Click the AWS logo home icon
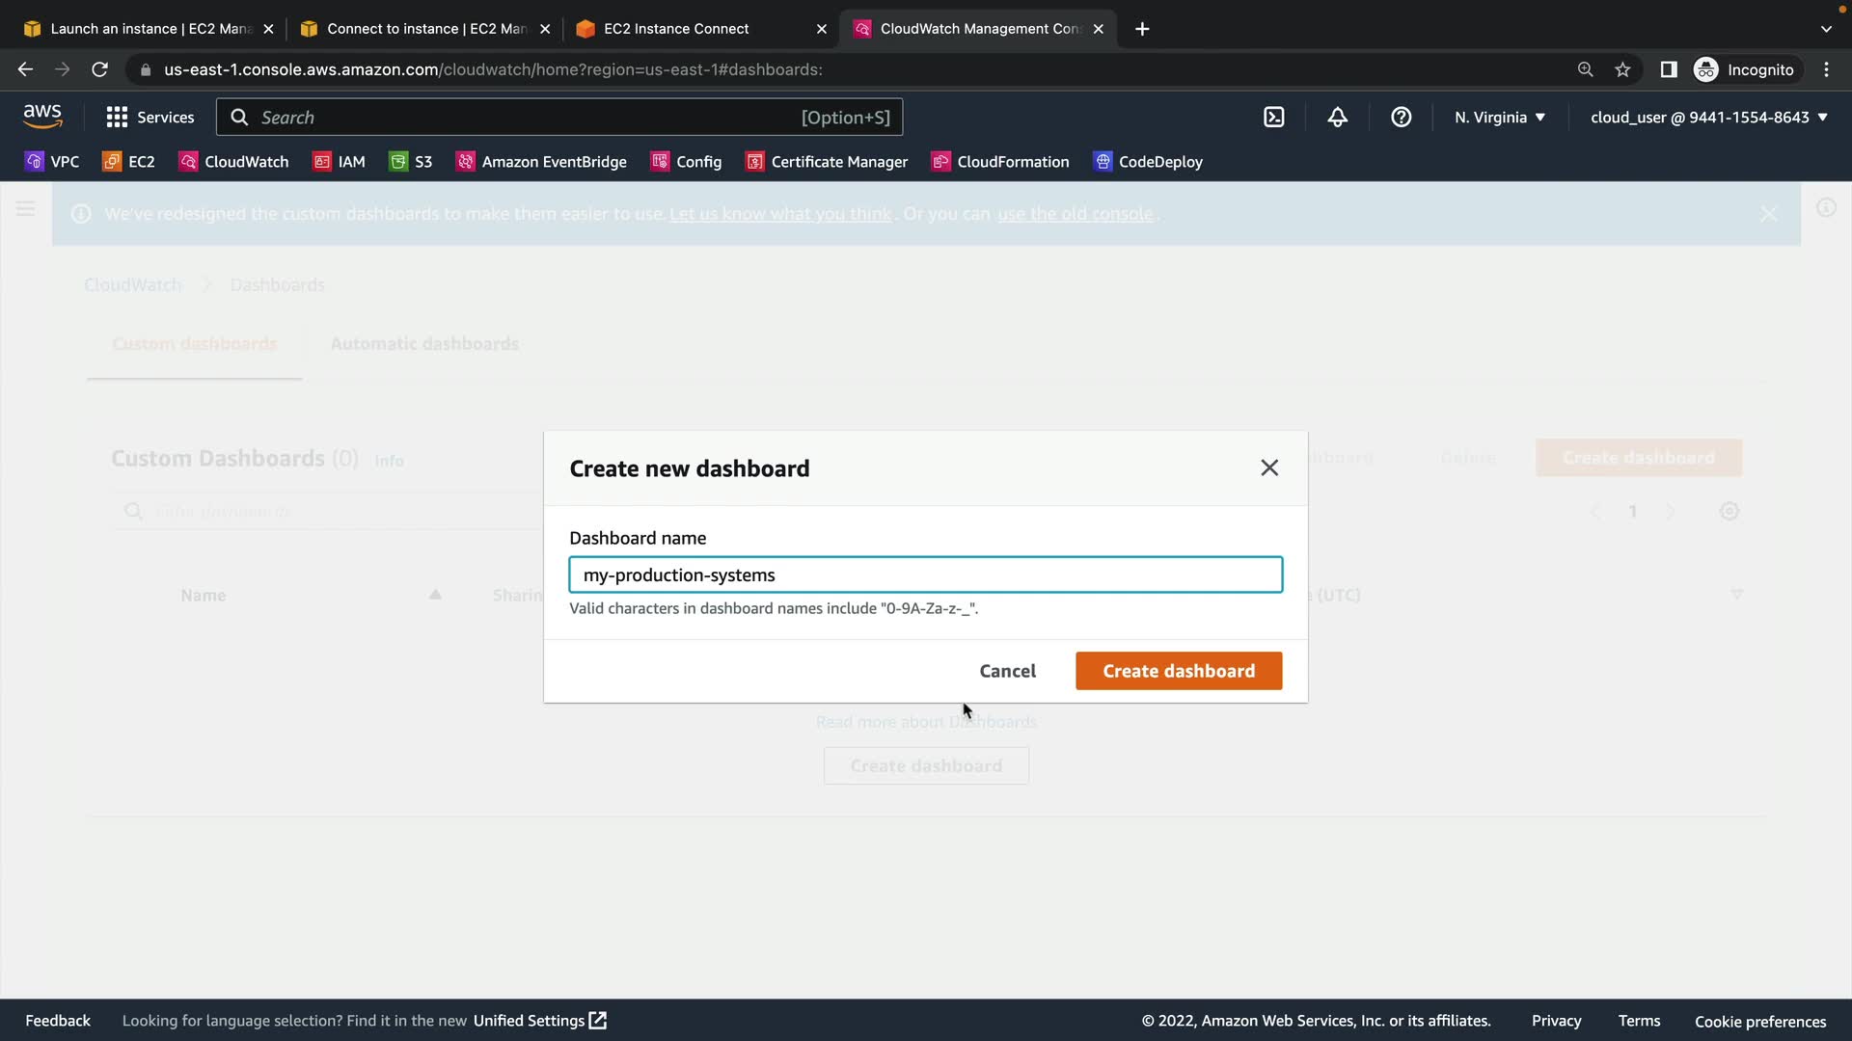1852x1041 pixels. pyautogui.click(x=42, y=116)
